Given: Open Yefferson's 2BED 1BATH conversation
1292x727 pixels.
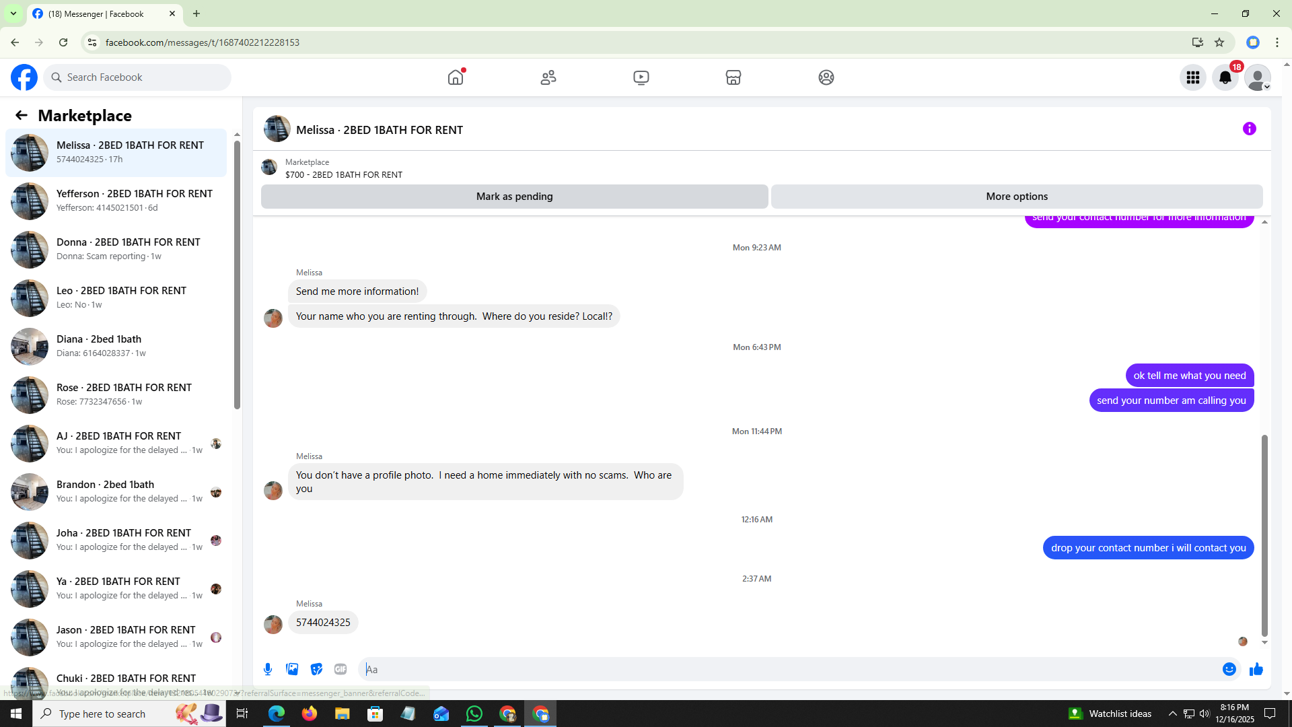Looking at the screenshot, I should click(x=116, y=201).
